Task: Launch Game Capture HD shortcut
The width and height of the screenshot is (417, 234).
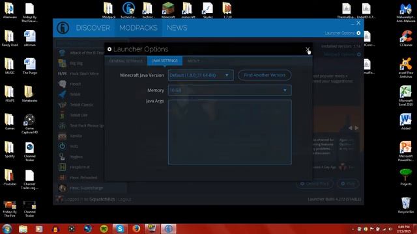Action: pos(29,123)
